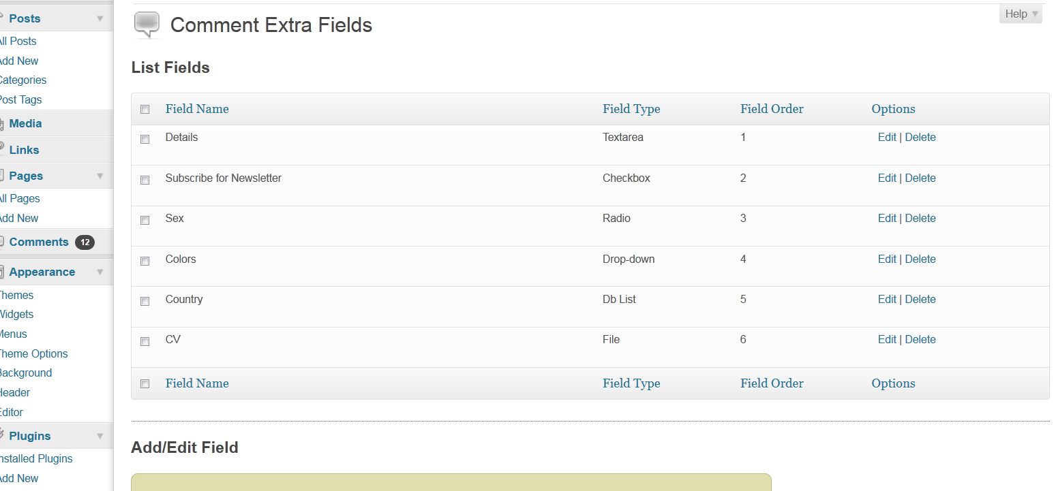Open the 12 pending comments badge

(85, 242)
